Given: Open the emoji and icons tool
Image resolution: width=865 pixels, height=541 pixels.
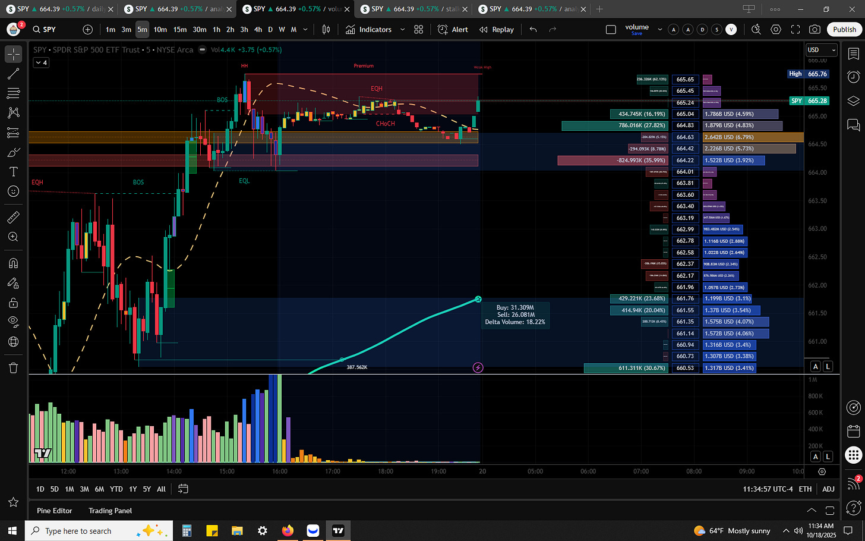Looking at the screenshot, I should pyautogui.click(x=13, y=191).
